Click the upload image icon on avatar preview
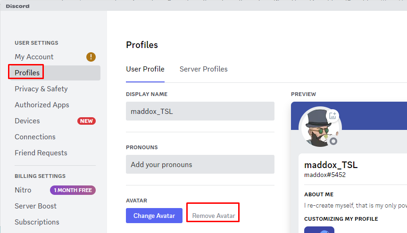This screenshot has width=407, height=233. 332,116
